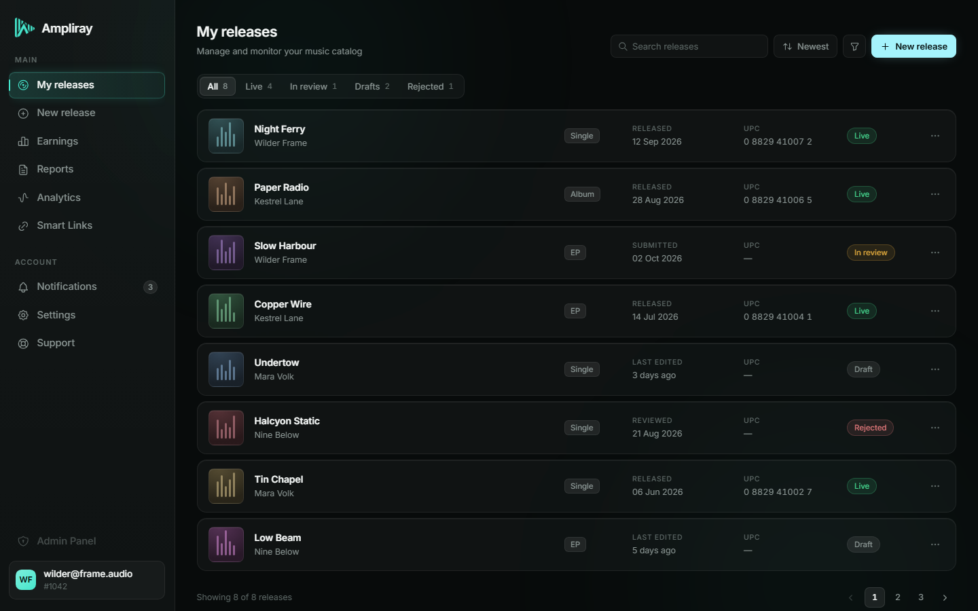Click the previous page arrow
This screenshot has width=978, height=611.
(850, 597)
